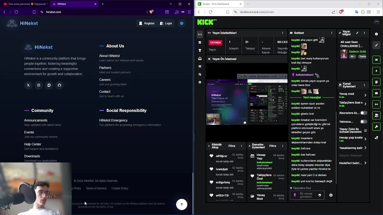This screenshot has width=383, height=215.
Task: Switch to the YouTube tab in left browser
Action: click(x=25, y=4)
